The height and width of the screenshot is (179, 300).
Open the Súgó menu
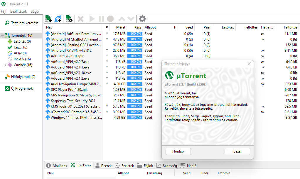click(x=35, y=11)
